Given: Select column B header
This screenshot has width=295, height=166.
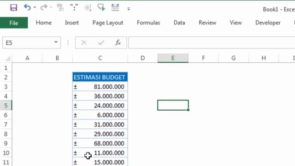Looking at the screenshot, I should click(x=57, y=58).
